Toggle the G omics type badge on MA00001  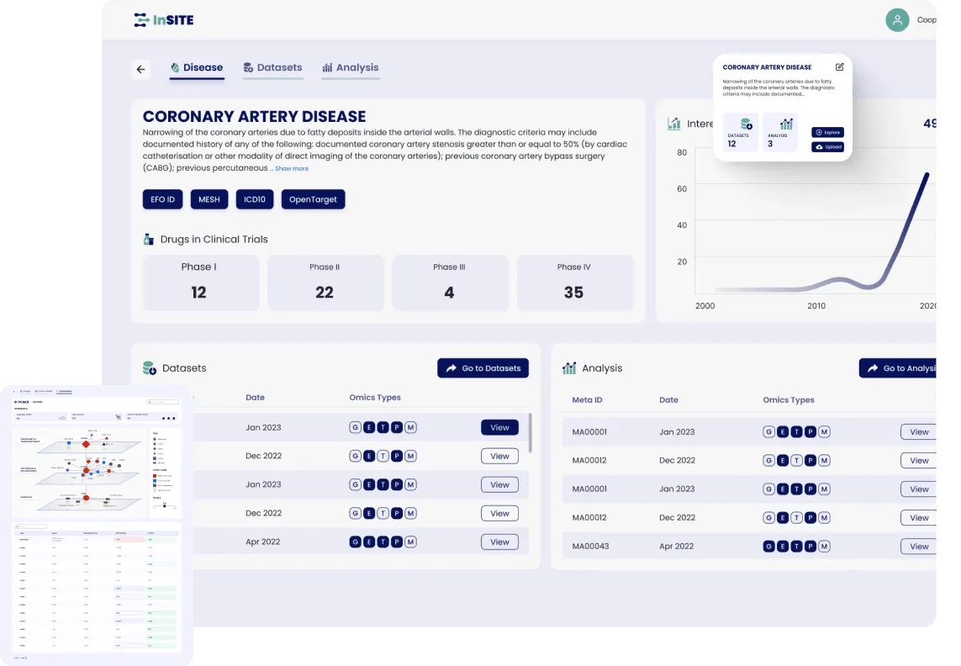pos(768,431)
